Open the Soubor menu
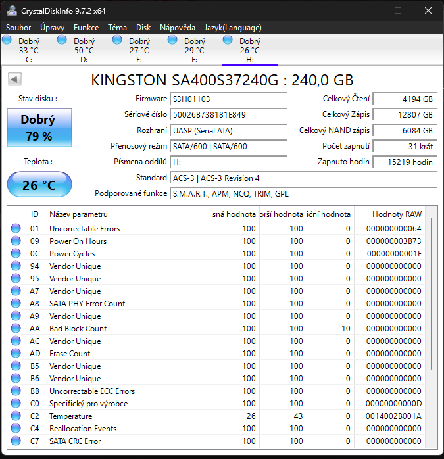 pyautogui.click(x=18, y=28)
